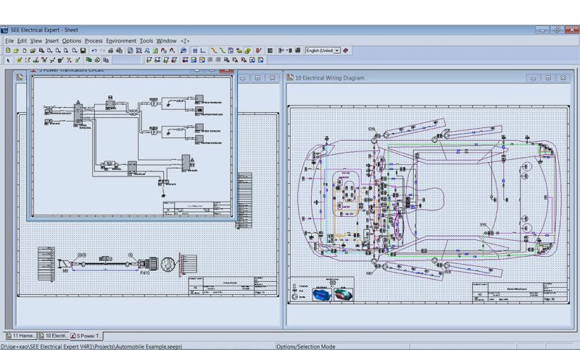Click the Undo arrow icon
580x350 pixels.
click(x=94, y=51)
